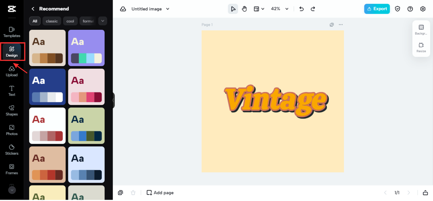This screenshot has height=201, width=433.
Task: Select the formal filter tab
Action: coord(88,21)
